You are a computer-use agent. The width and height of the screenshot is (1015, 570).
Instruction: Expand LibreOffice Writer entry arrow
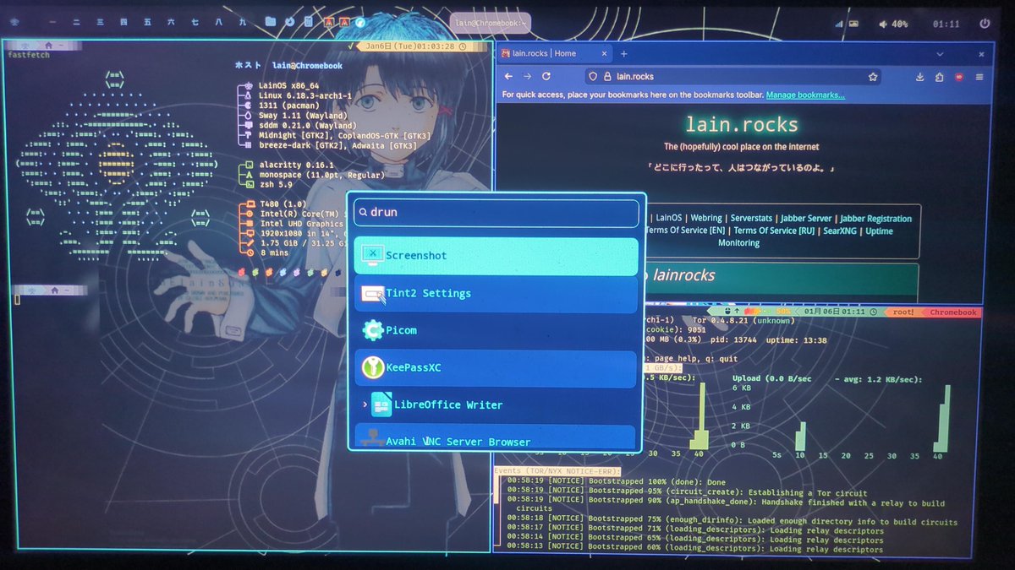pyautogui.click(x=365, y=404)
